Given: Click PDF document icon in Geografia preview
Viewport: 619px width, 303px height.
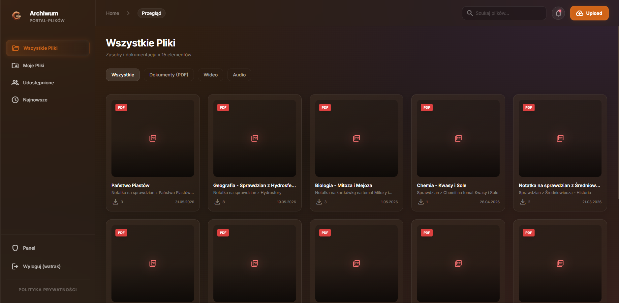Looking at the screenshot, I should click(255, 138).
